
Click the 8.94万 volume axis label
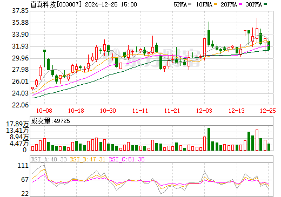coord(19,137)
